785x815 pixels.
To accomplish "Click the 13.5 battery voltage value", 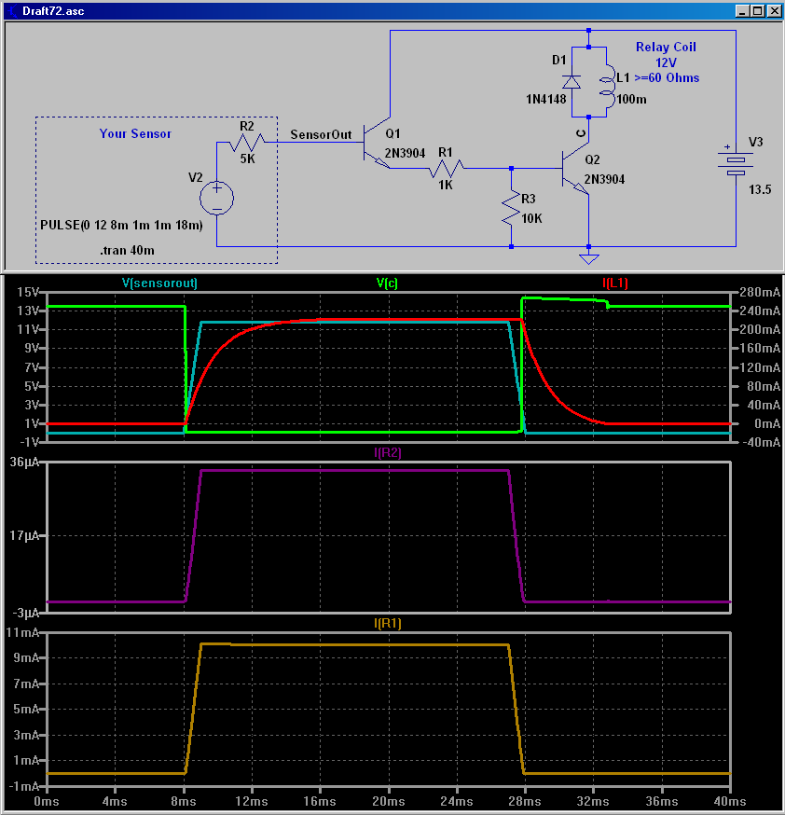I will click(760, 189).
